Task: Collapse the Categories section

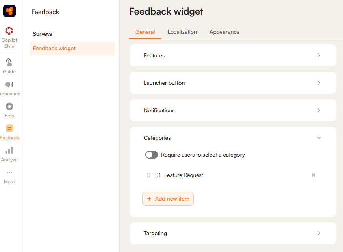Action: (319, 138)
